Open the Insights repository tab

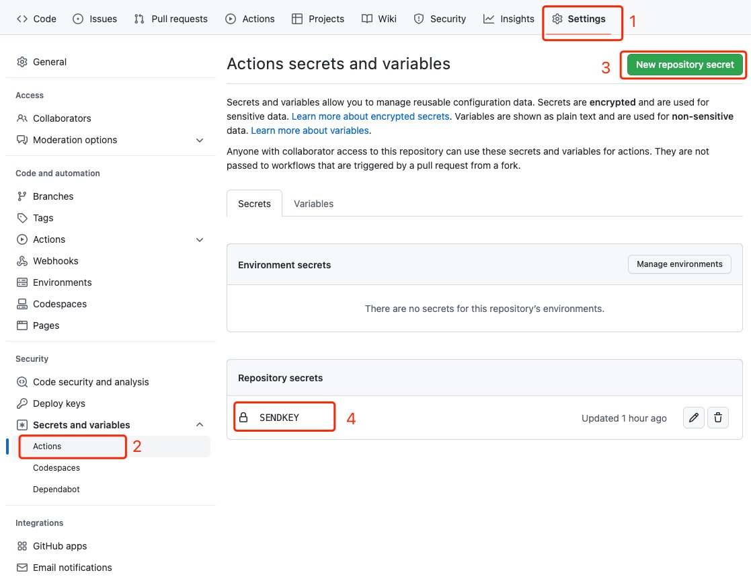(509, 19)
